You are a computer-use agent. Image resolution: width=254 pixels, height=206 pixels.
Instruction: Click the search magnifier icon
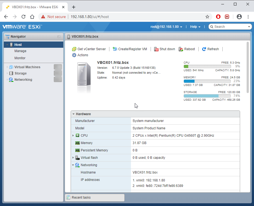pyautogui.click(x=212, y=27)
